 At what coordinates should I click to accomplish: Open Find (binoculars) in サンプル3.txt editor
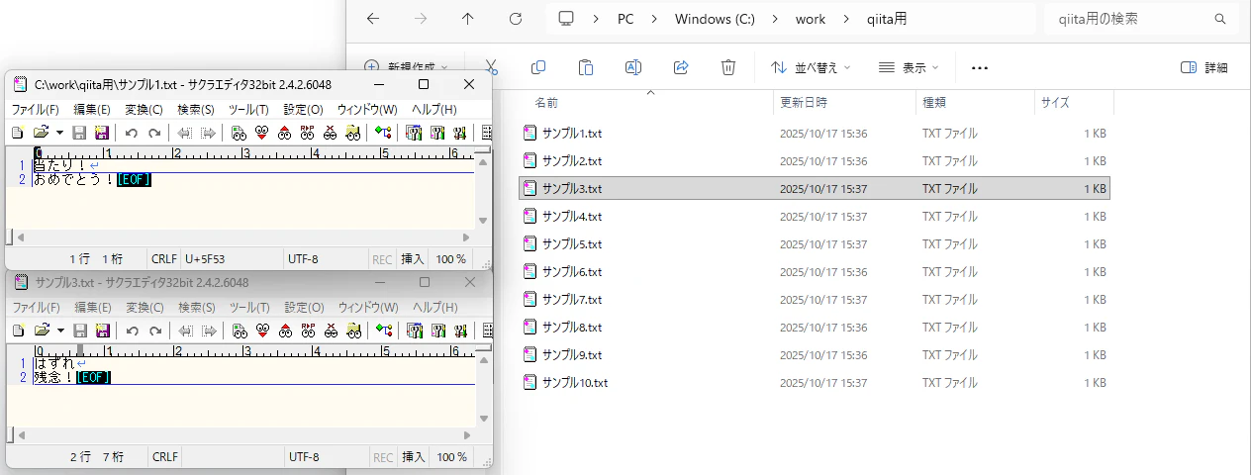tap(239, 330)
